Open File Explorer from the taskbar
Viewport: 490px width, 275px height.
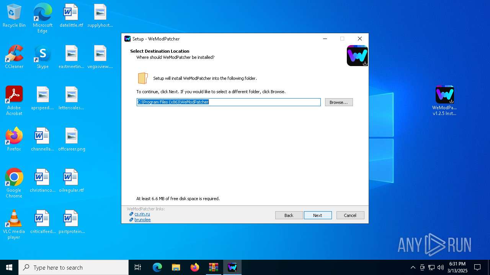click(176, 267)
